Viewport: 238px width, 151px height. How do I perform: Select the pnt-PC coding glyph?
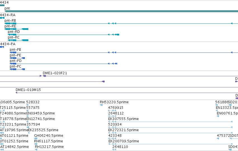pos(17,69)
